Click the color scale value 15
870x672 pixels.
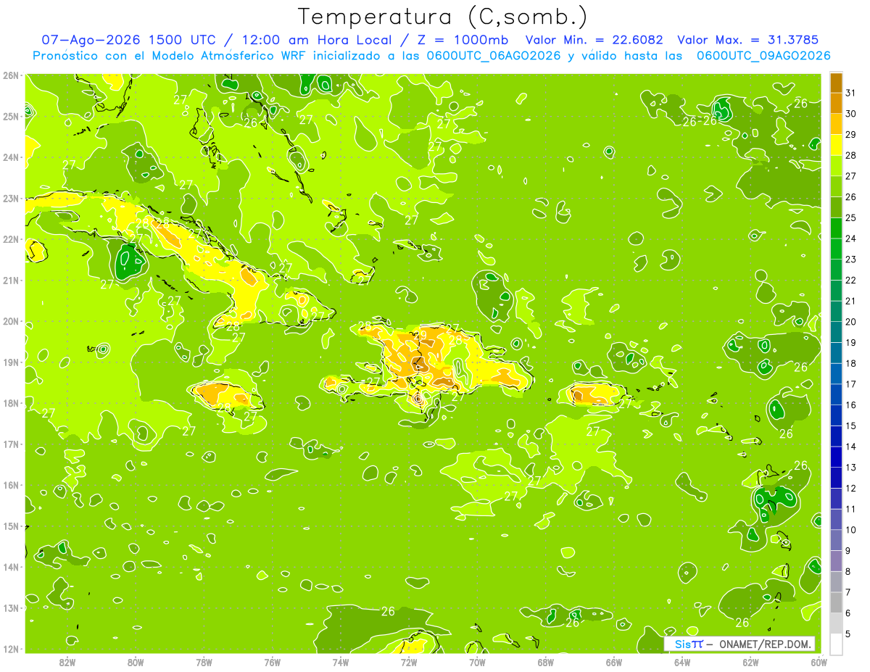click(x=850, y=426)
